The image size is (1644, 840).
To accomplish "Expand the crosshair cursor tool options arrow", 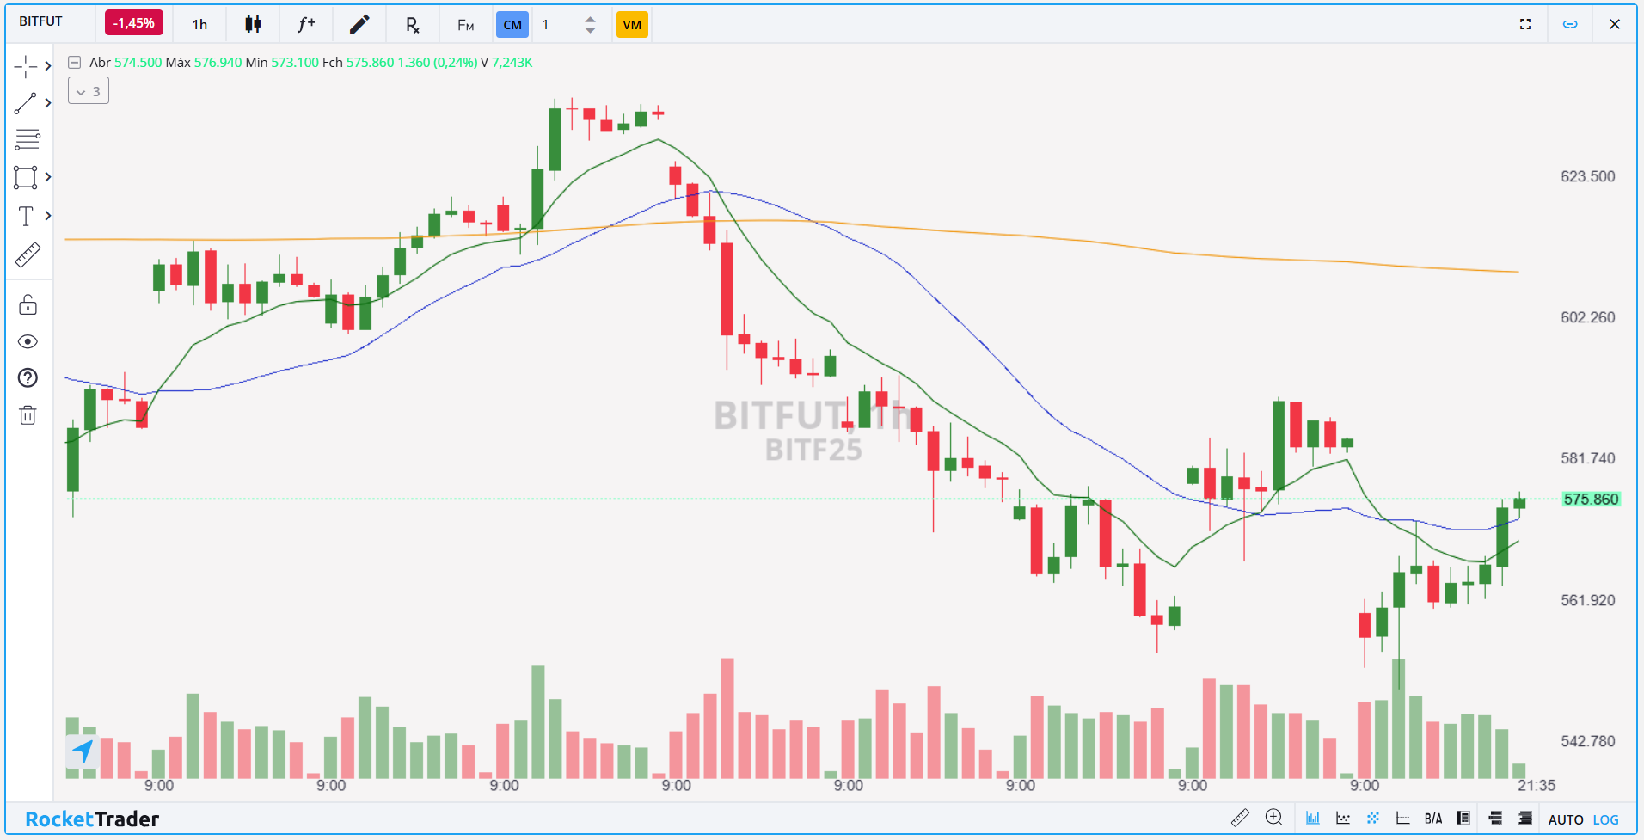I will [x=48, y=66].
